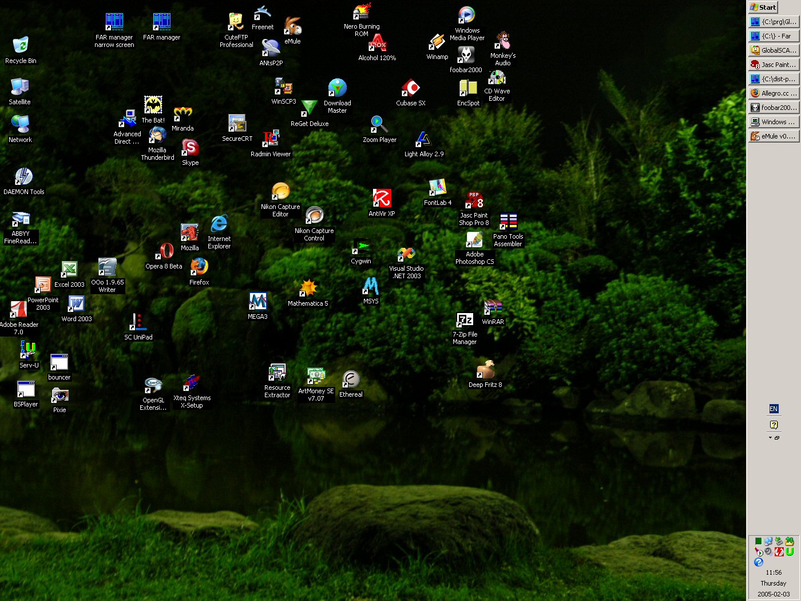Select the WinRAR shortcut

(x=493, y=308)
